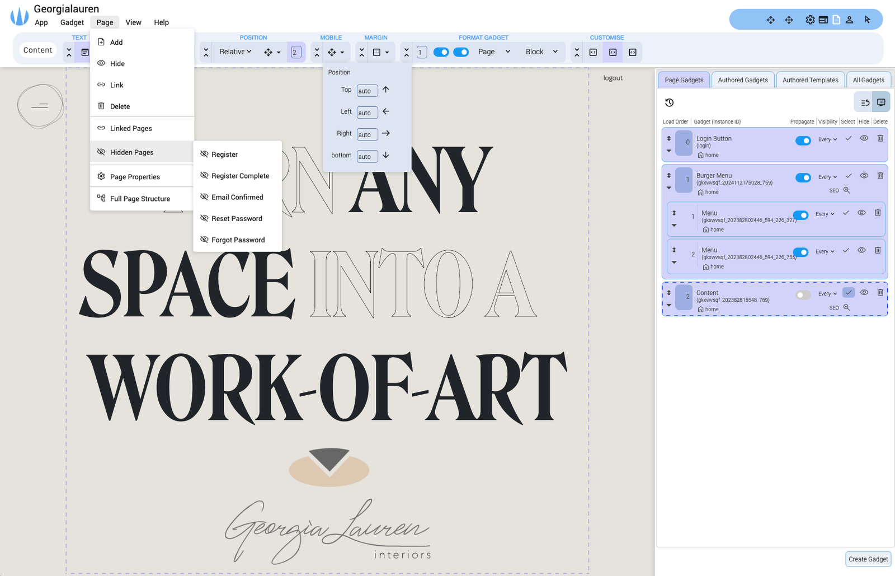Click the circular burger menu button on canvas
Image resolution: width=895 pixels, height=576 pixels.
[x=40, y=106]
